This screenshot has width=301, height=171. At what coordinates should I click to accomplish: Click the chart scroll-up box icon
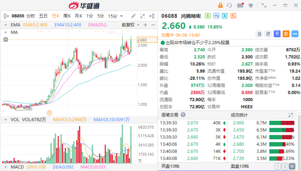(x=6, y=39)
